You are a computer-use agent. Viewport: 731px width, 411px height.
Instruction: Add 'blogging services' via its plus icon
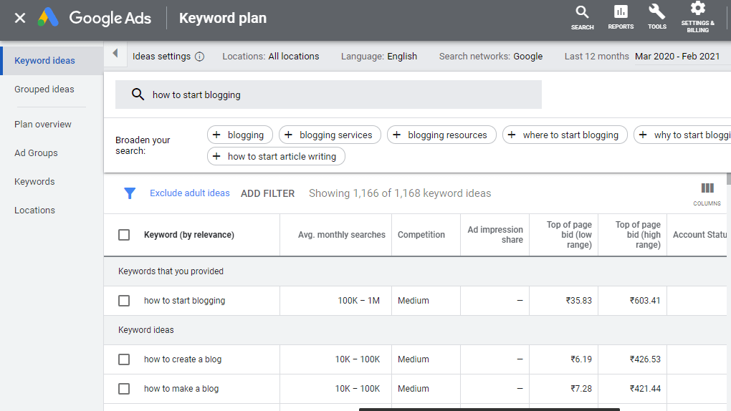[288, 135]
